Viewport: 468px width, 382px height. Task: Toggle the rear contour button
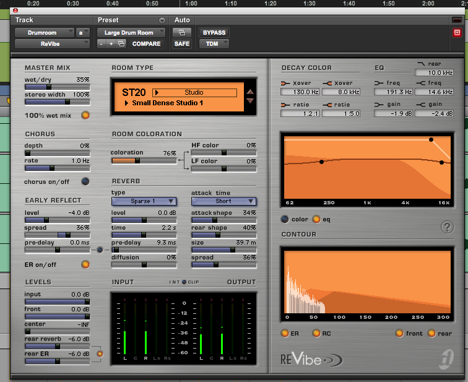coord(431,333)
